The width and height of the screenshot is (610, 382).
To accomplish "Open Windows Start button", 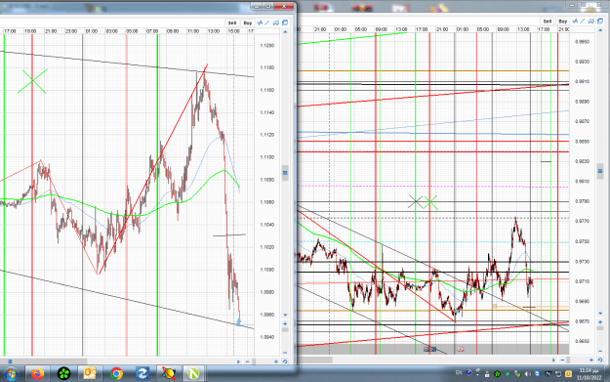I will click(11, 374).
